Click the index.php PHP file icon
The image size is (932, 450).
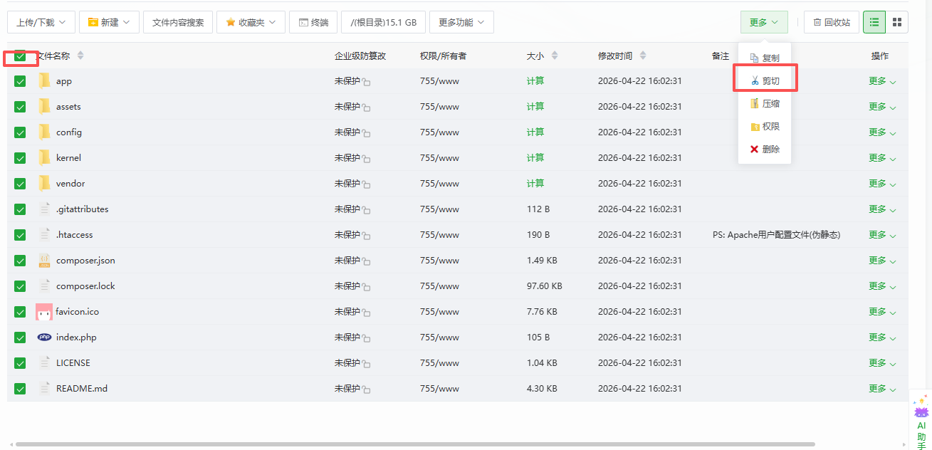pyautogui.click(x=44, y=337)
